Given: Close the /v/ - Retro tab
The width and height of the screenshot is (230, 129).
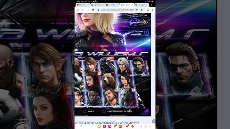Looking at the screenshot, I should [118, 5].
